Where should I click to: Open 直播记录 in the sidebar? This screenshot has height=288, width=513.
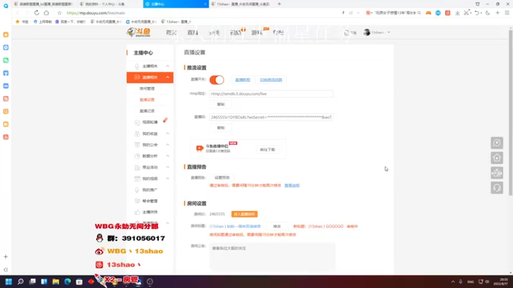pos(147,111)
